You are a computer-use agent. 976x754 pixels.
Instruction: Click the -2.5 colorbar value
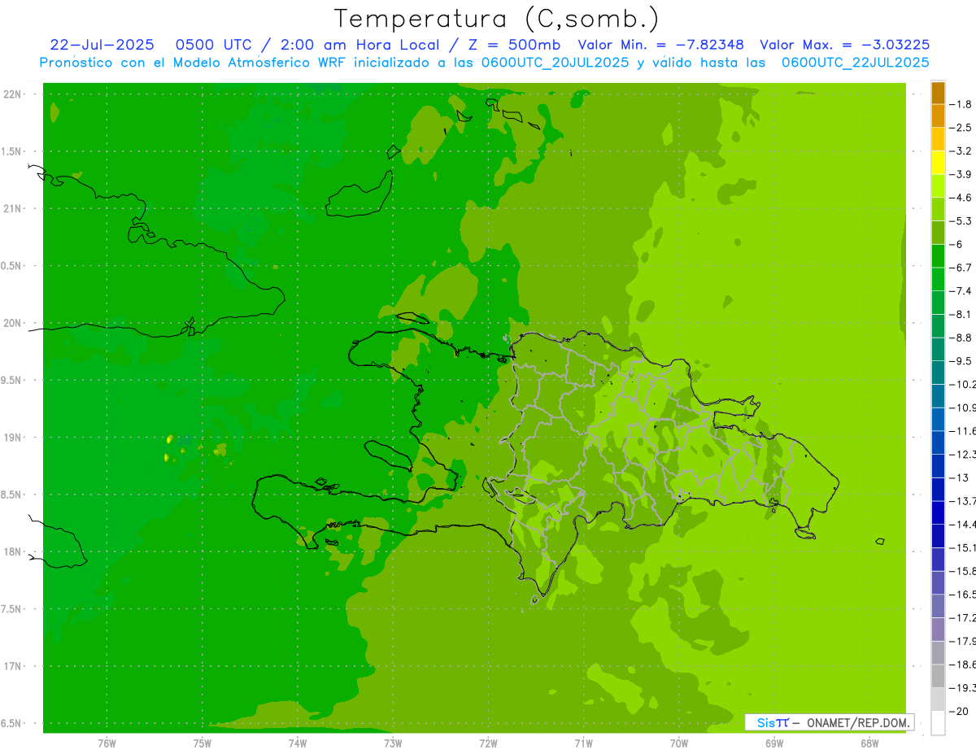click(961, 128)
